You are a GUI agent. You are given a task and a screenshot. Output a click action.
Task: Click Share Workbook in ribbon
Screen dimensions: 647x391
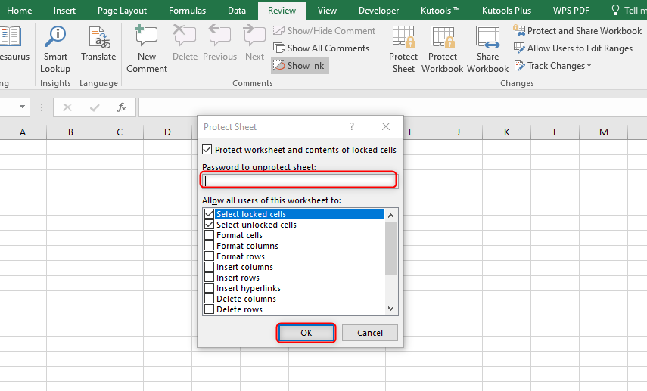pyautogui.click(x=488, y=49)
